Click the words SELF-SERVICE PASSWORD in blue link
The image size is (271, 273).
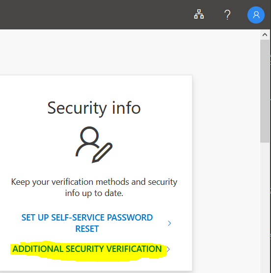[x=102, y=218]
